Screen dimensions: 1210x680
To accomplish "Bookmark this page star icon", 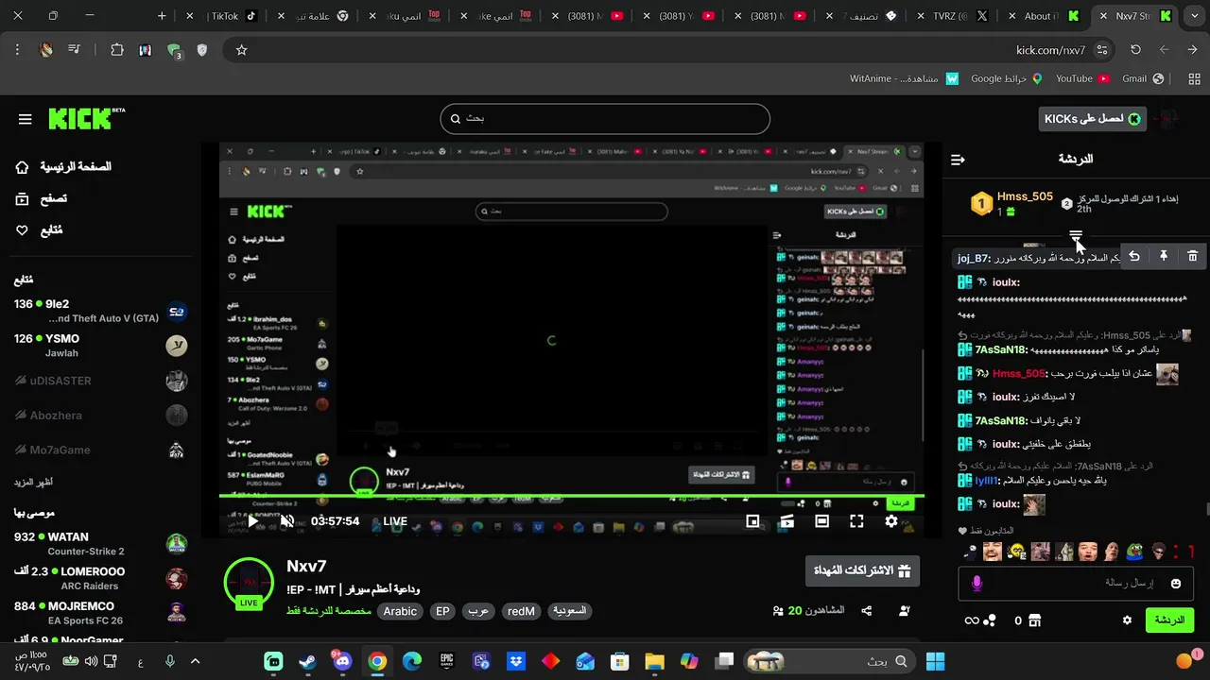I will tap(241, 50).
